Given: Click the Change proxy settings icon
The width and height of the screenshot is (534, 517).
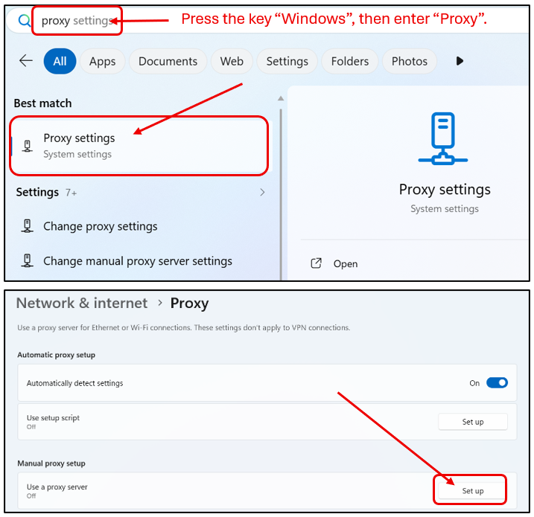Looking at the screenshot, I should click(28, 226).
